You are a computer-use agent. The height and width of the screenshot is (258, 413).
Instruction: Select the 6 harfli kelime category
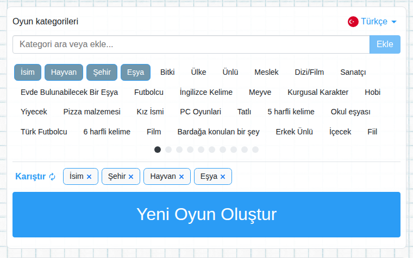(107, 132)
